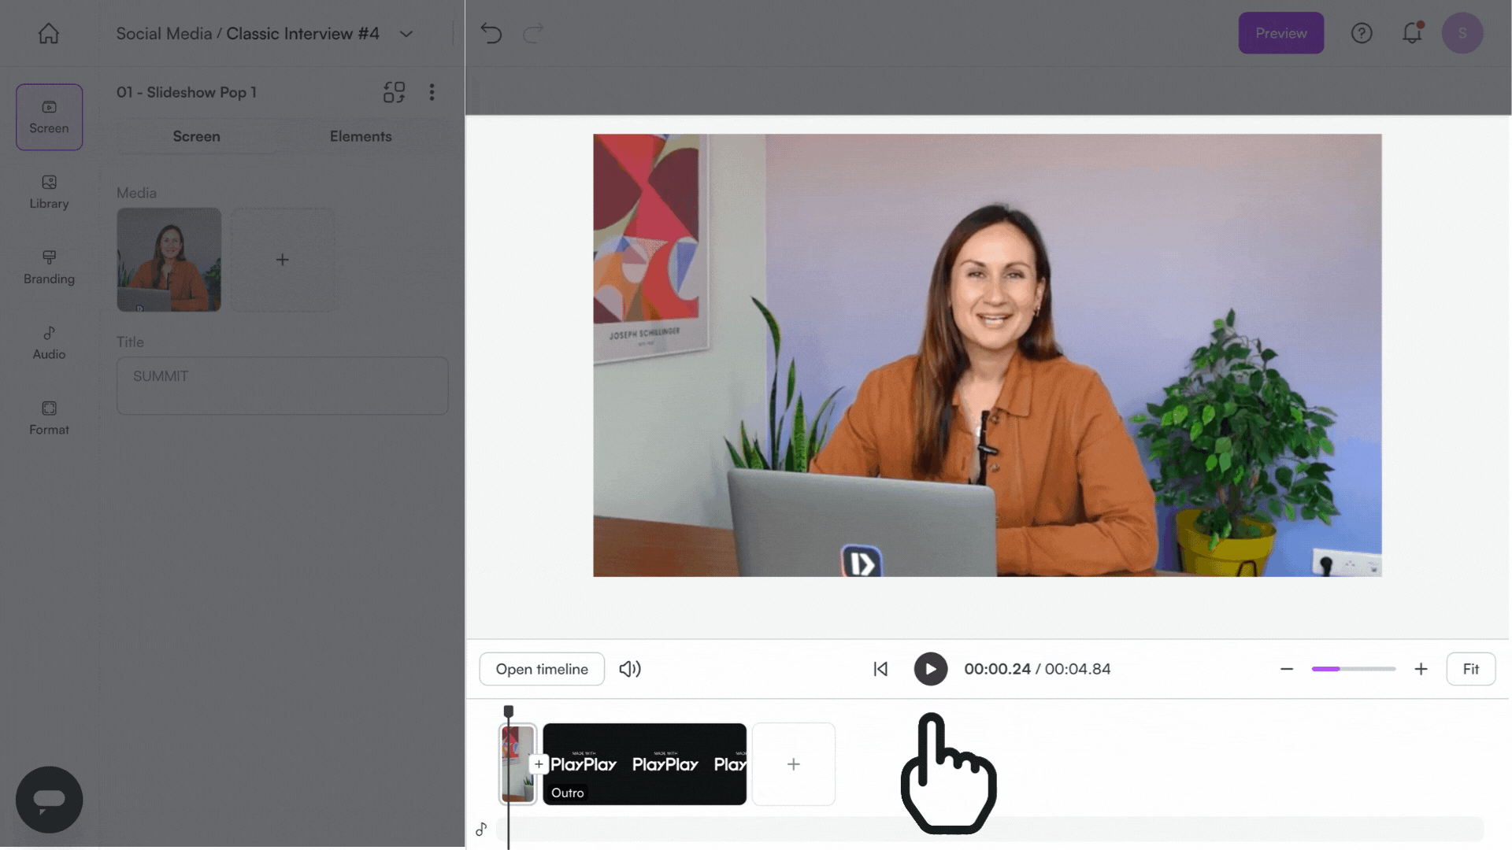Expand the project name dropdown chevron
The height and width of the screenshot is (850, 1512).
click(x=406, y=34)
